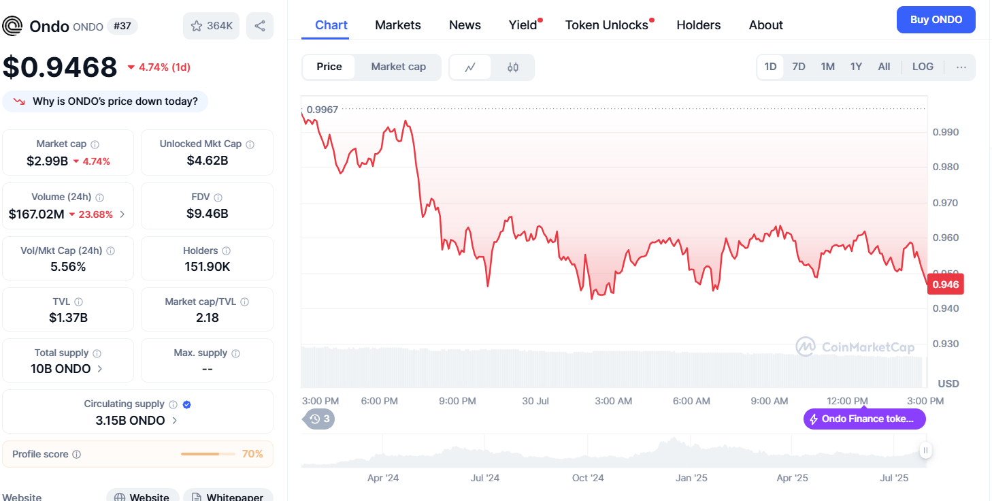The image size is (992, 501).
Task: Open the share icon button
Action: click(x=260, y=26)
